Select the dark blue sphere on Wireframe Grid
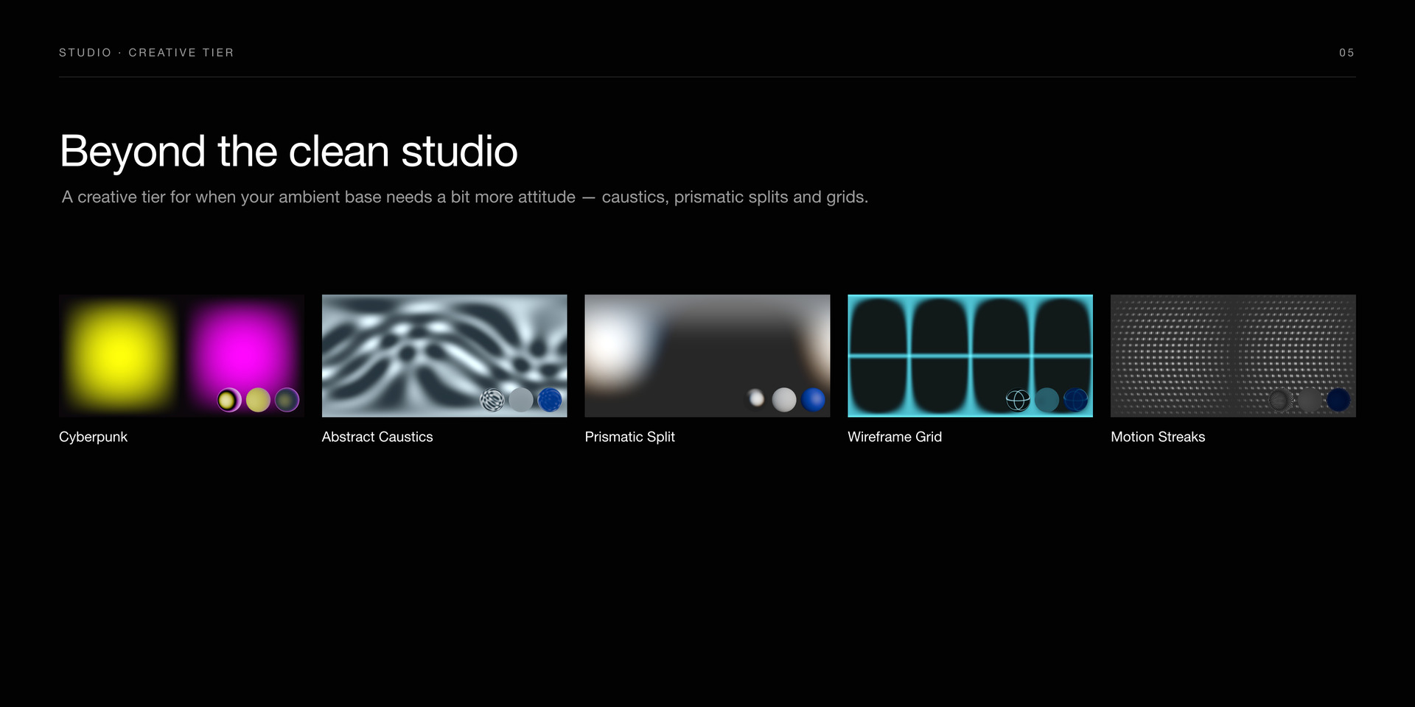The width and height of the screenshot is (1415, 707). tap(1075, 400)
